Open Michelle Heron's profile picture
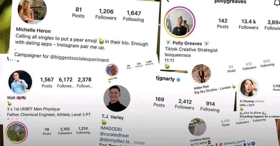The image size is (280, 146). tap(32, 11)
